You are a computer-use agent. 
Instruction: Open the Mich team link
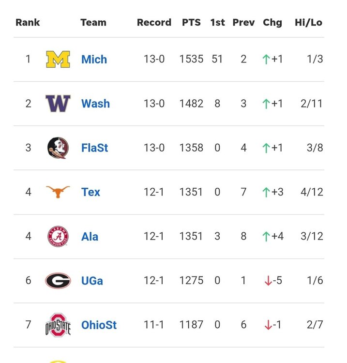point(94,60)
